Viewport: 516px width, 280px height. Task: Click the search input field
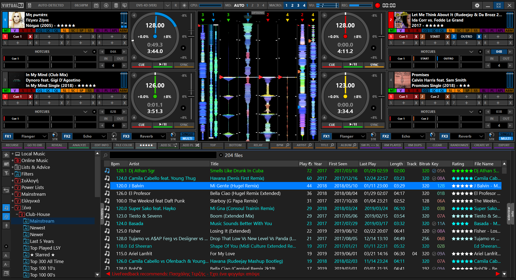click(163, 155)
